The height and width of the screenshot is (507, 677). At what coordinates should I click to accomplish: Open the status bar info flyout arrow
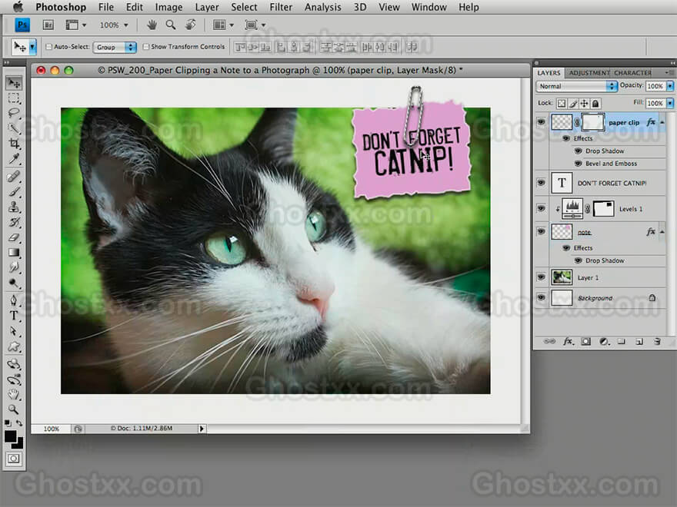coord(202,429)
